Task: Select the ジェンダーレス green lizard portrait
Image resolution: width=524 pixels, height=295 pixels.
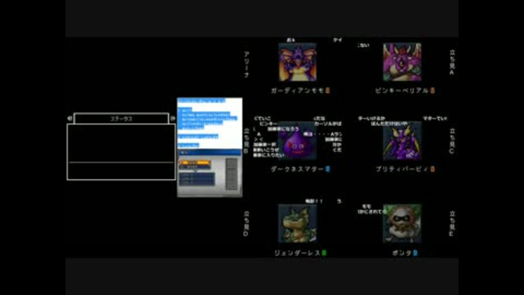Action: pos(297,223)
